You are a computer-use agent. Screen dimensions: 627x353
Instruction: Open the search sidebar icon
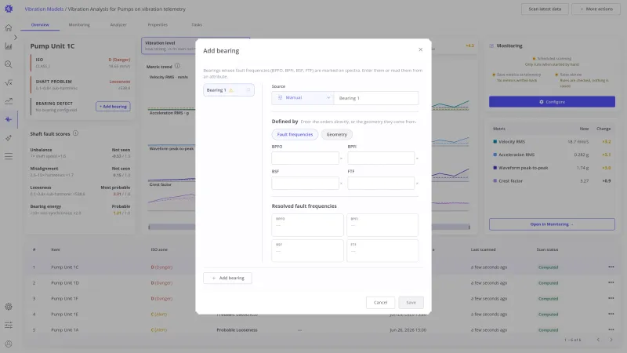(x=9, y=64)
